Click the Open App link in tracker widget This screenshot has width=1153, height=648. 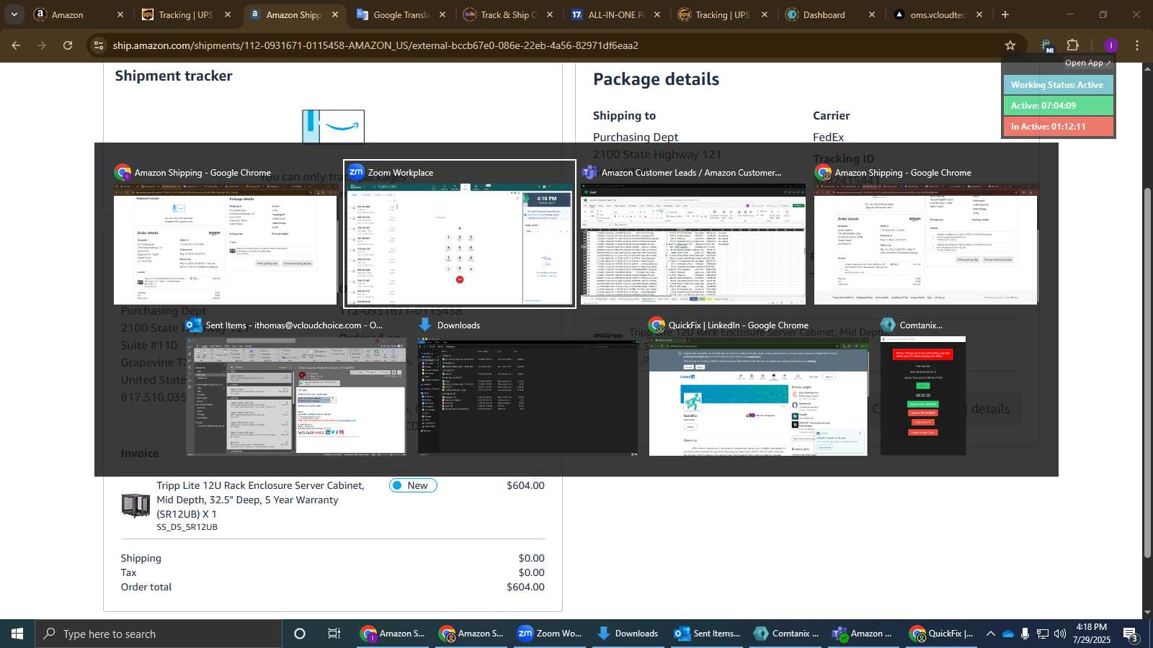pos(1087,63)
